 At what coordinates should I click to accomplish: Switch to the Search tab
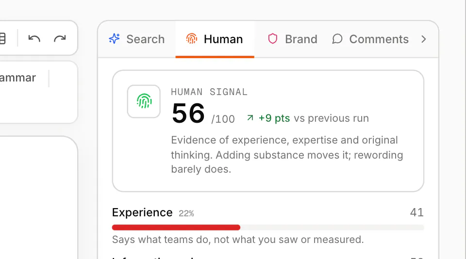point(137,39)
